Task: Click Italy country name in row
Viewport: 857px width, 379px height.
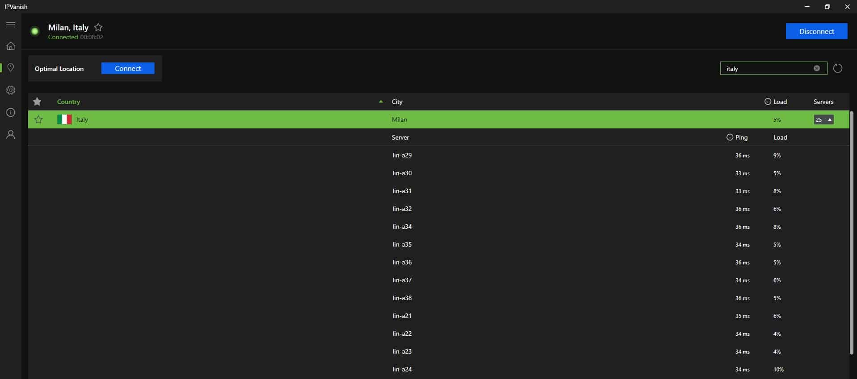Action: 82,119
